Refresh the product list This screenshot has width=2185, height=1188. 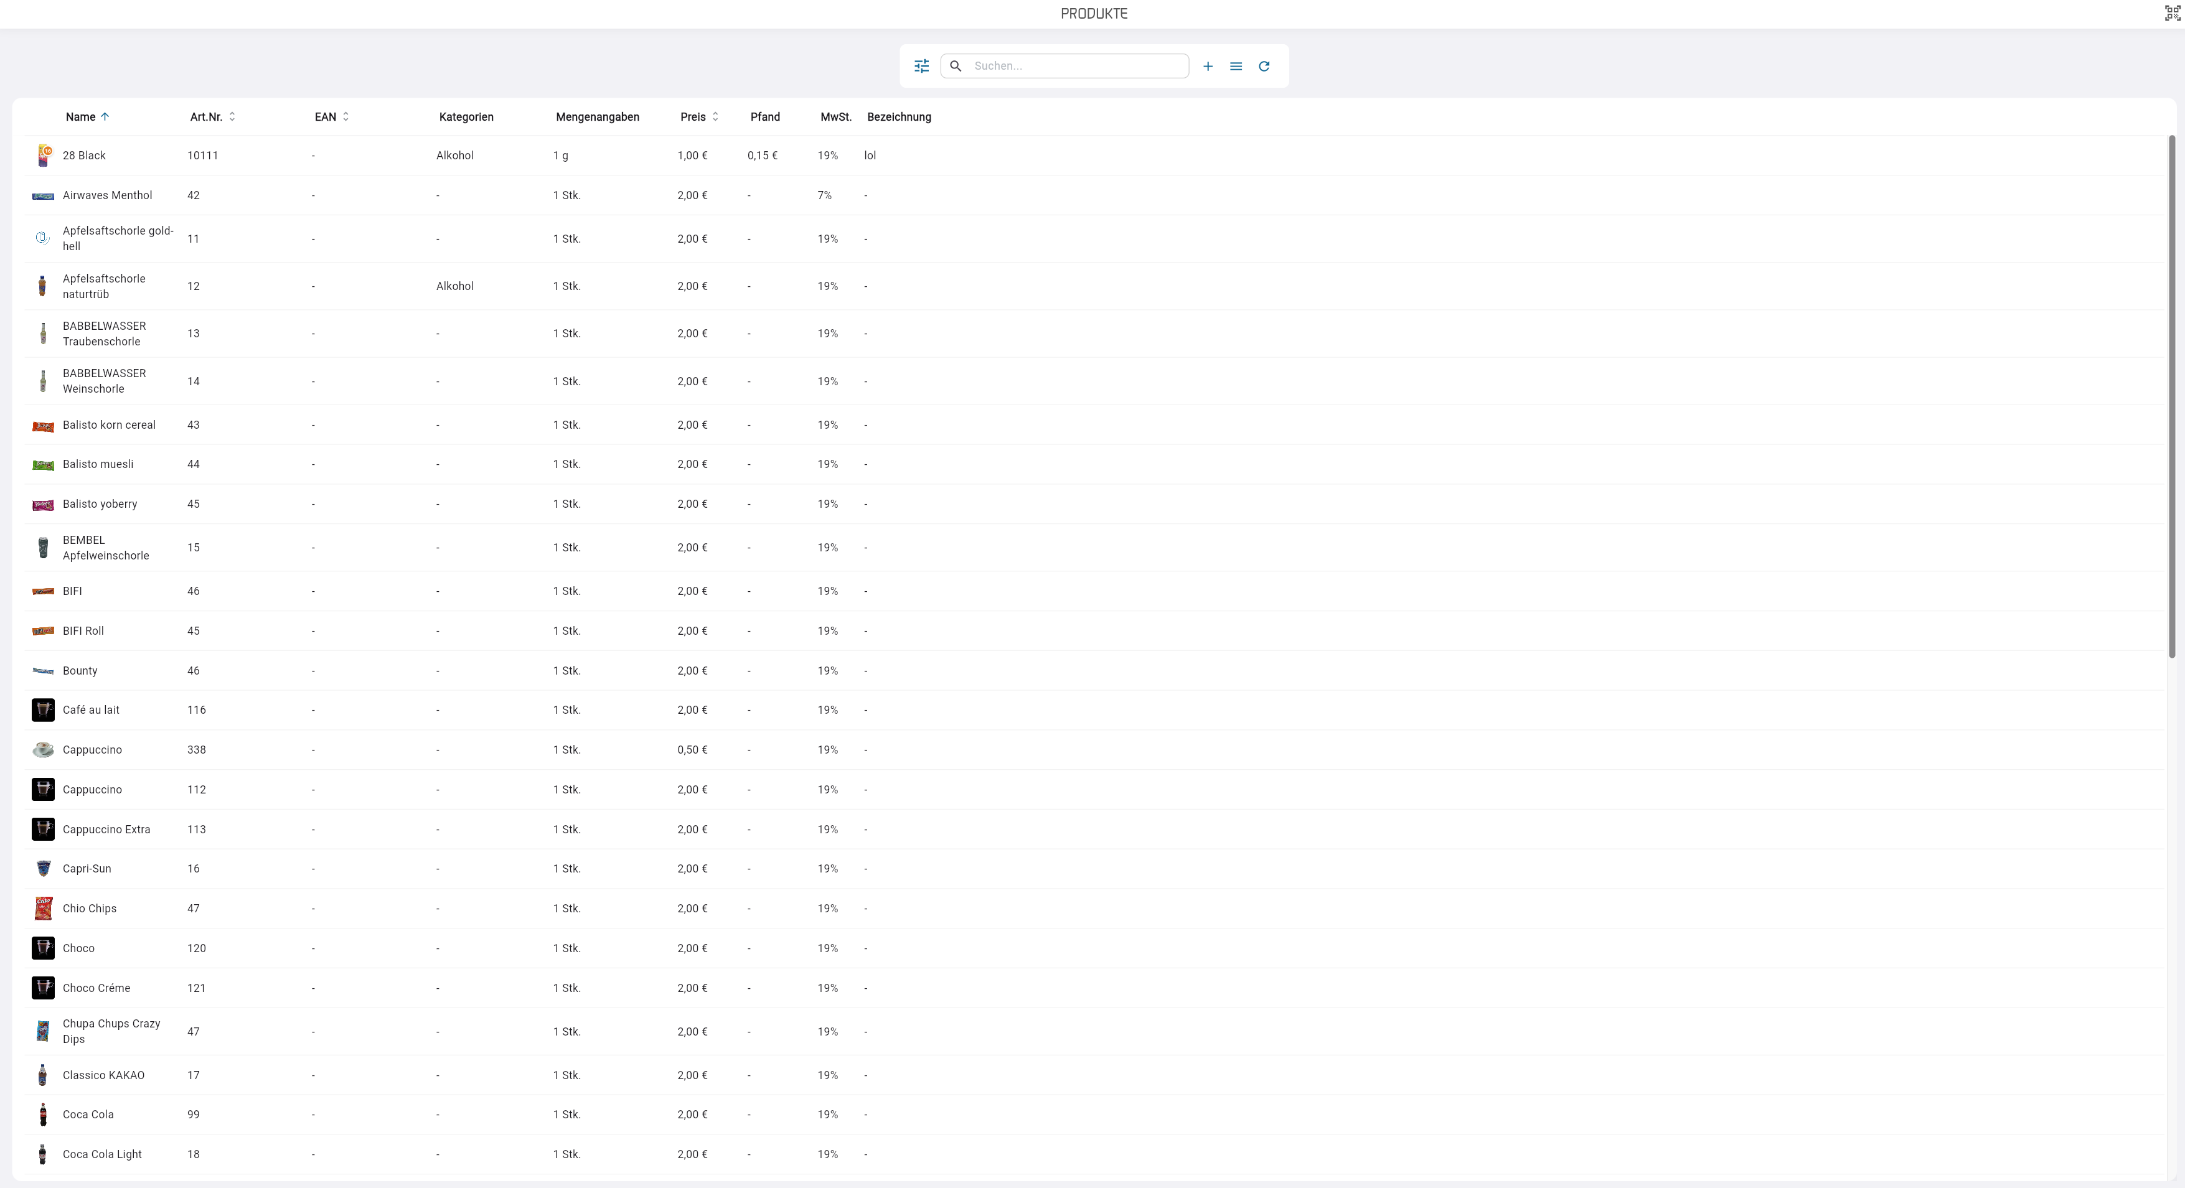1264,66
